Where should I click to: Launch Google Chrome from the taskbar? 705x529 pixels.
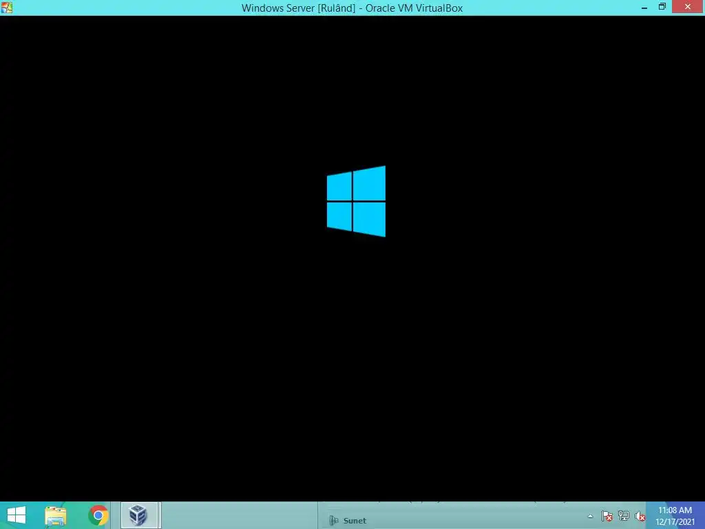pyautogui.click(x=98, y=515)
